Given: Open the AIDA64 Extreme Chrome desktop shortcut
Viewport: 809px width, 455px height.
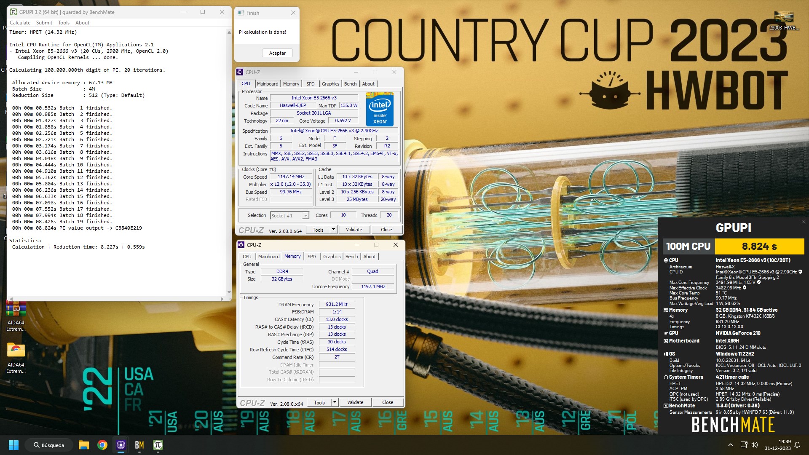Looking at the screenshot, I should 16,359.
